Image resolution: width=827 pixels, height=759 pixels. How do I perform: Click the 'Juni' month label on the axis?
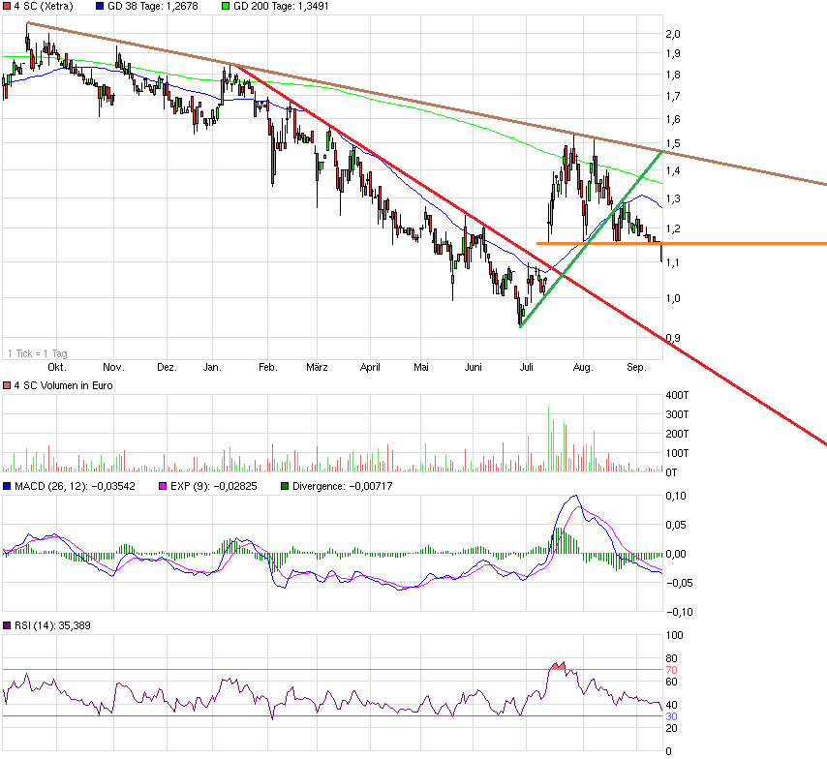474,367
